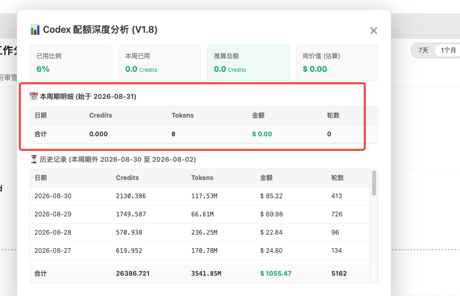Click the credits value 619.952
Viewport: 460px width, 296px height.
click(129, 251)
